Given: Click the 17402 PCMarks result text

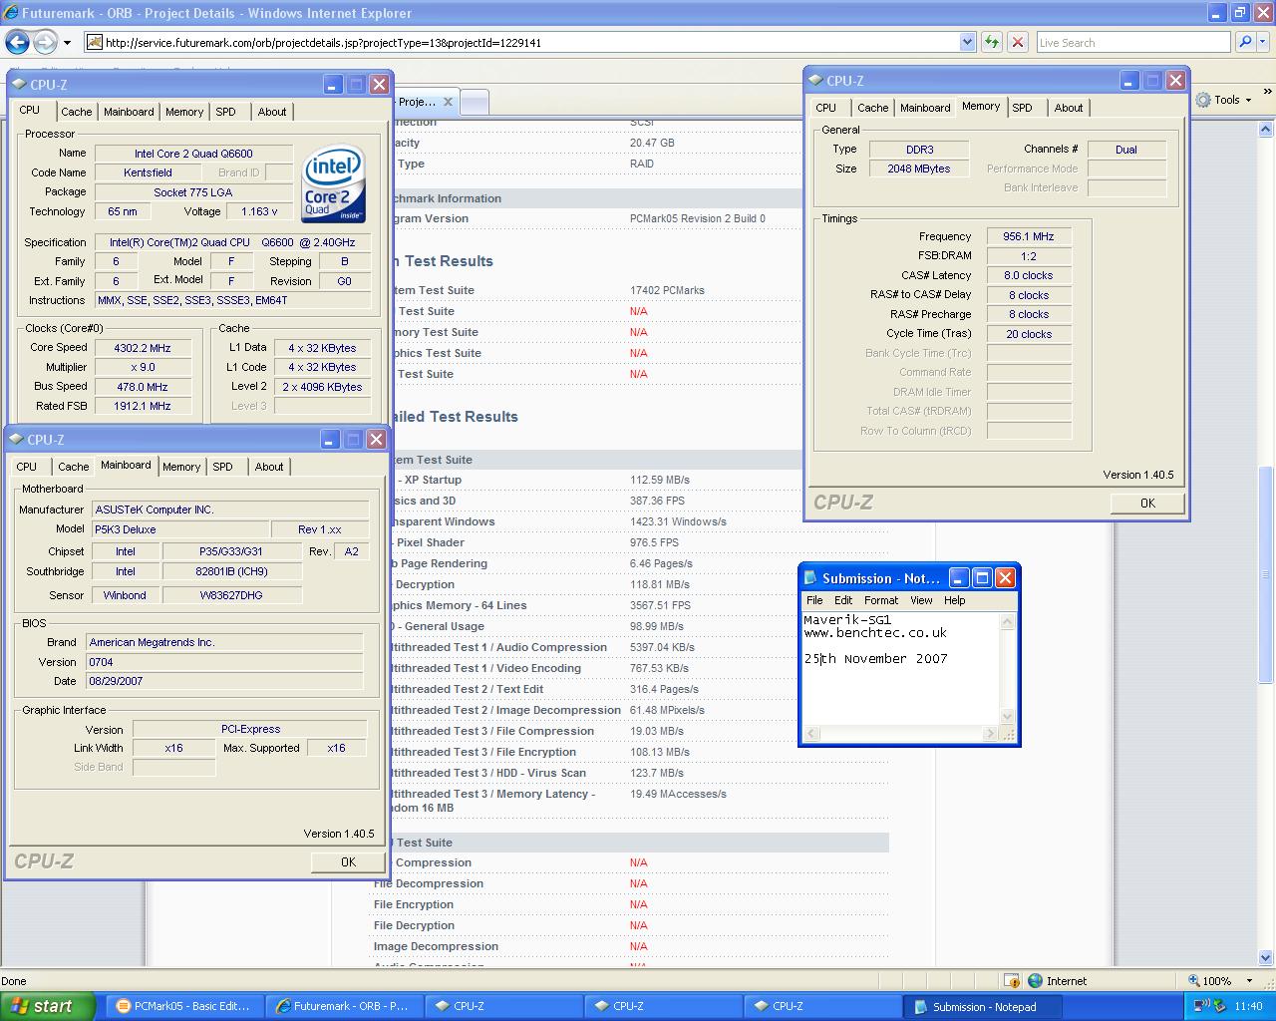Looking at the screenshot, I should tap(667, 290).
